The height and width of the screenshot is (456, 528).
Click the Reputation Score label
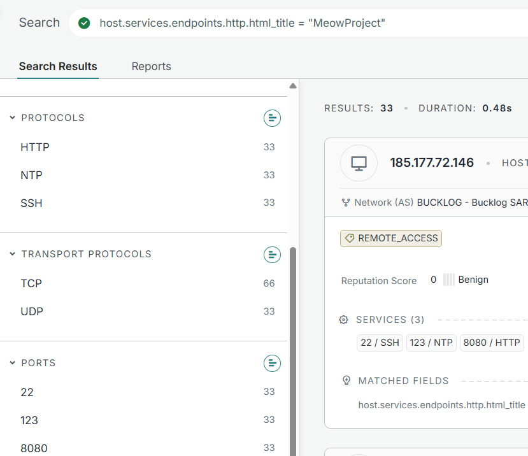point(379,280)
